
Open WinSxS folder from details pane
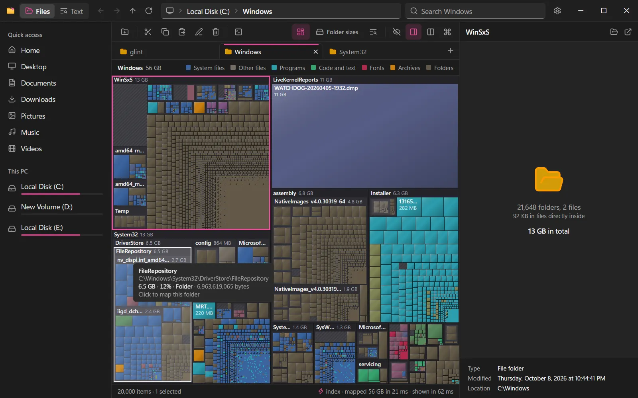[614, 32]
